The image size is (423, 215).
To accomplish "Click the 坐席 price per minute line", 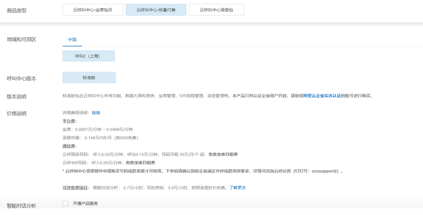I will click(x=98, y=129).
